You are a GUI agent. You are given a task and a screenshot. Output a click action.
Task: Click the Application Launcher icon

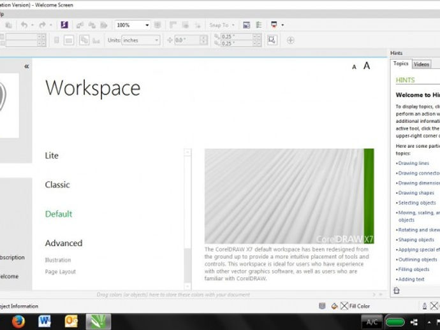click(x=274, y=25)
